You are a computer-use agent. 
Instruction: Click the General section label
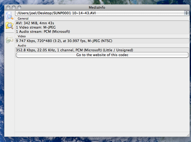click(23, 19)
